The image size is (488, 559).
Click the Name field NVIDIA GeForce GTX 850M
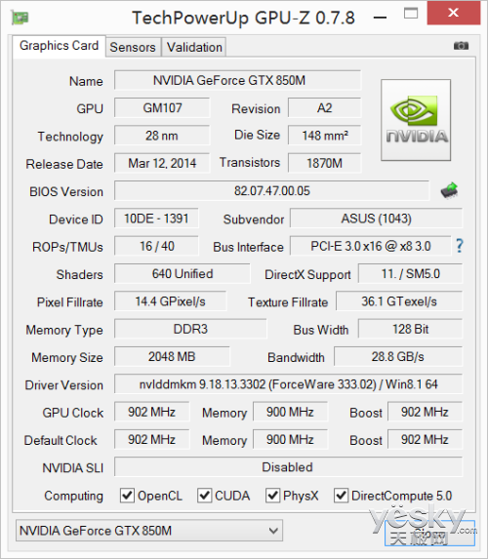pos(237,80)
